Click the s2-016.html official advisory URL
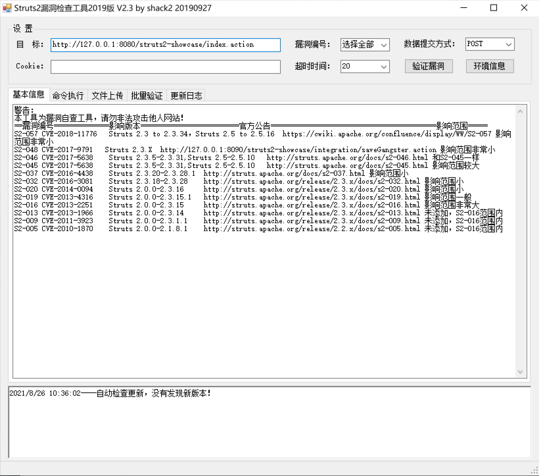 pyautogui.click(x=312, y=205)
